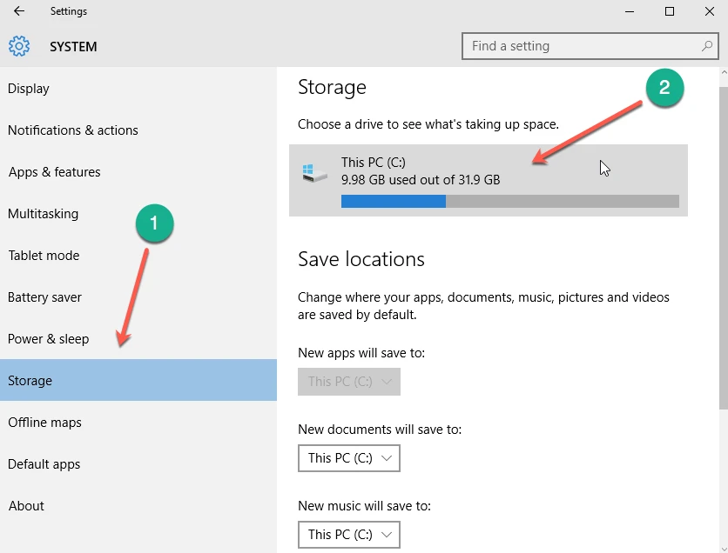Open Power & sleep settings
The image size is (728, 553).
[49, 339]
